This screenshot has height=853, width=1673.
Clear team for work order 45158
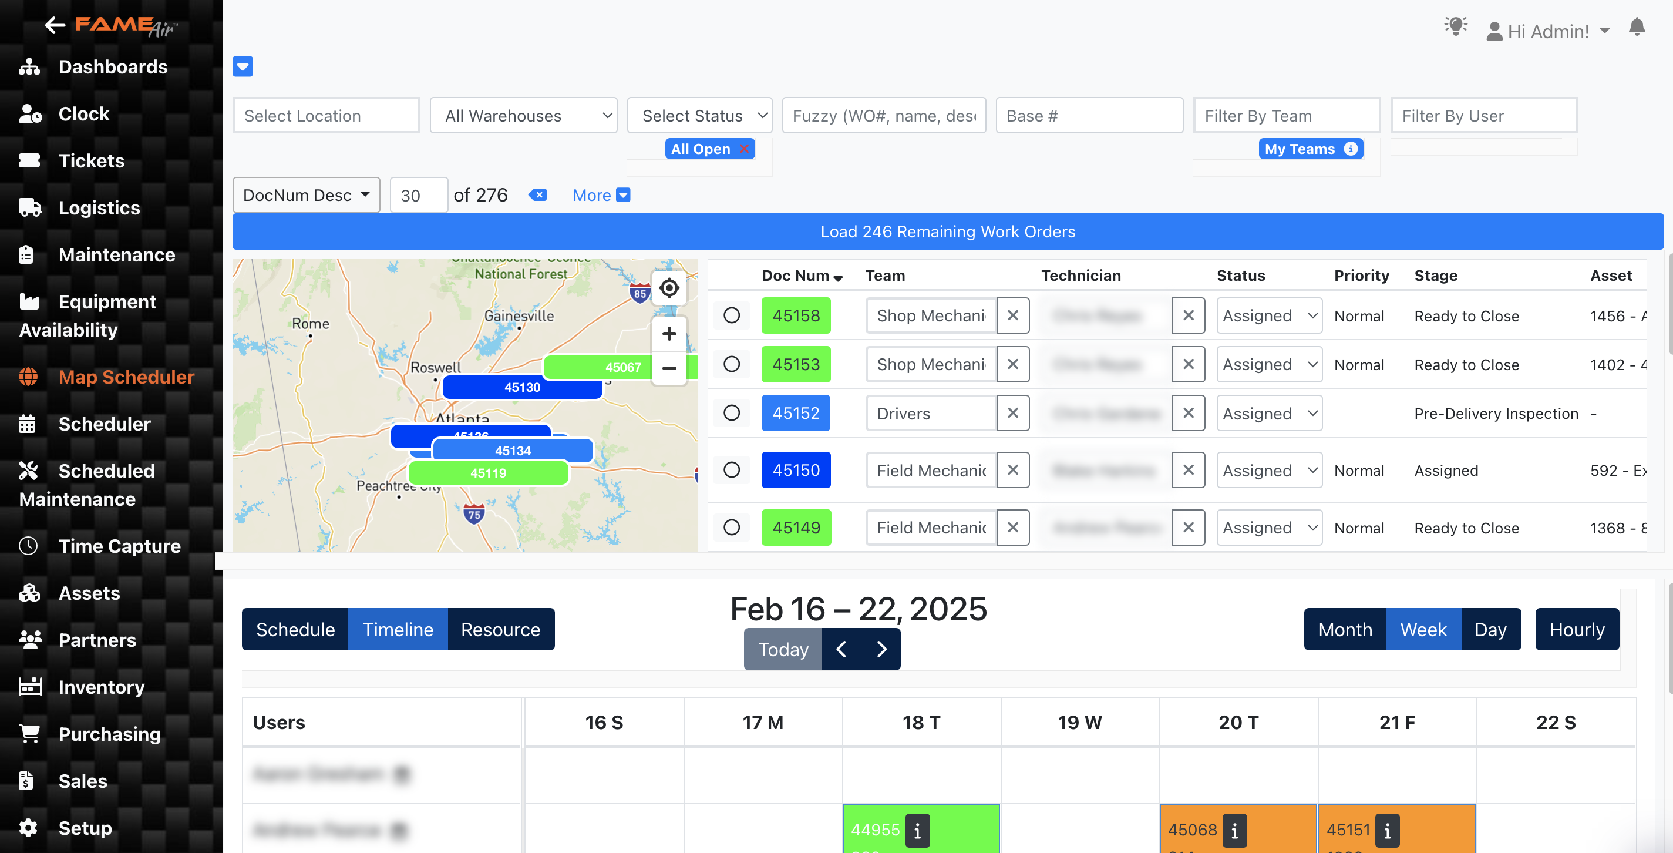[x=1012, y=315]
